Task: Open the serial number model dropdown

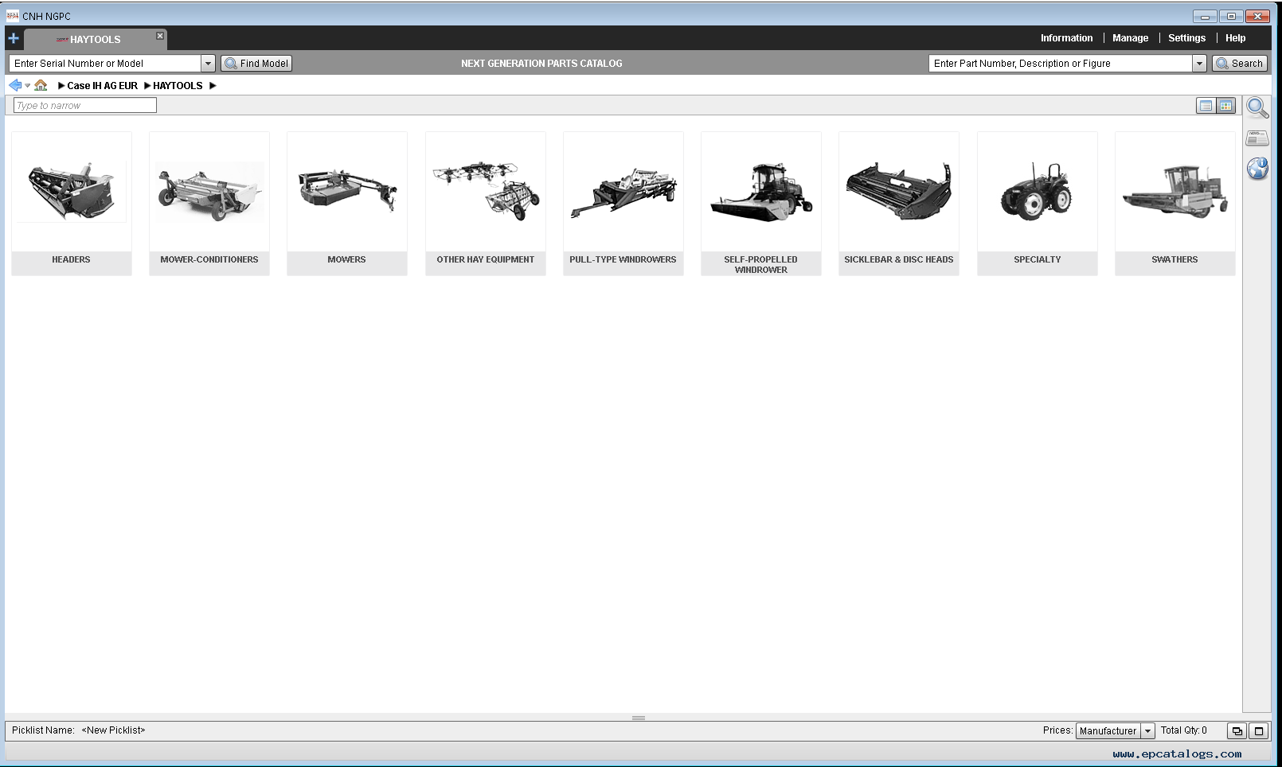Action: click(x=208, y=63)
